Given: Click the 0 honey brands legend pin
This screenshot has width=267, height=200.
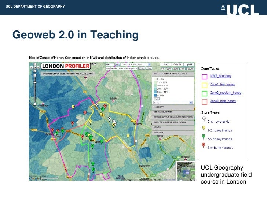Looking at the screenshot, I should [x=204, y=119].
